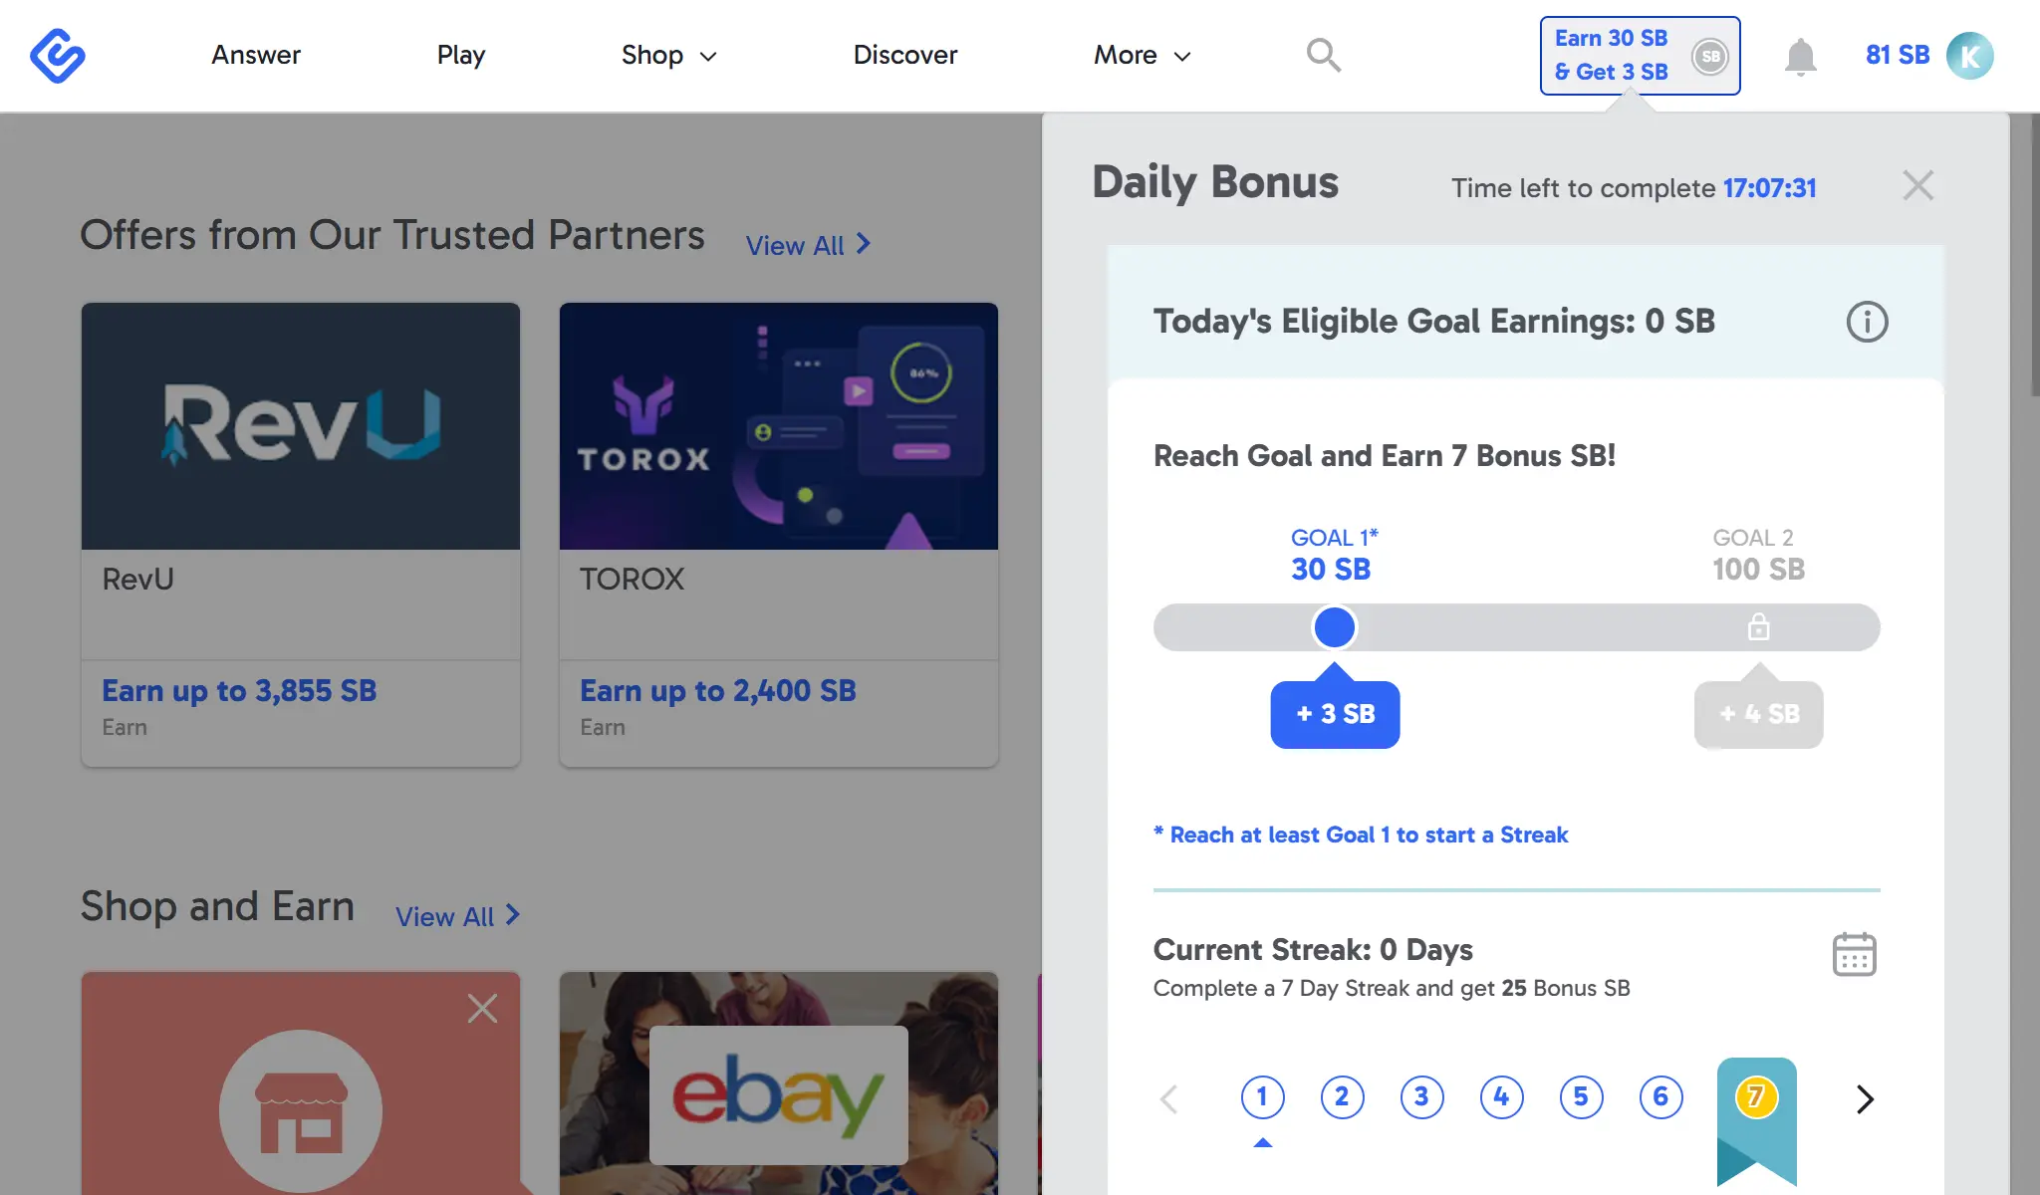Select streak day 5 circle
Viewport: 2040px width, 1195px height.
pos(1581,1097)
